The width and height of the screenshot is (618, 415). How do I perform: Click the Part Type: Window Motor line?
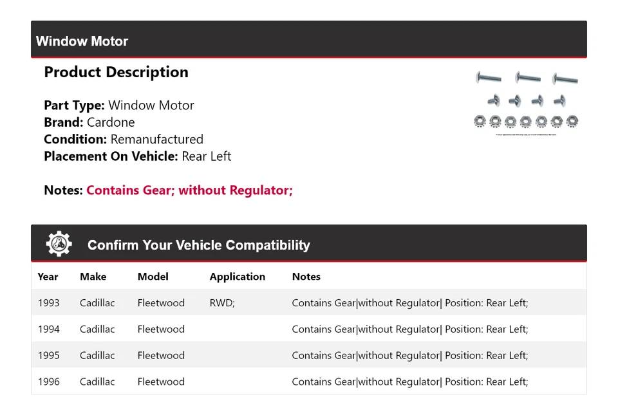[x=118, y=106]
